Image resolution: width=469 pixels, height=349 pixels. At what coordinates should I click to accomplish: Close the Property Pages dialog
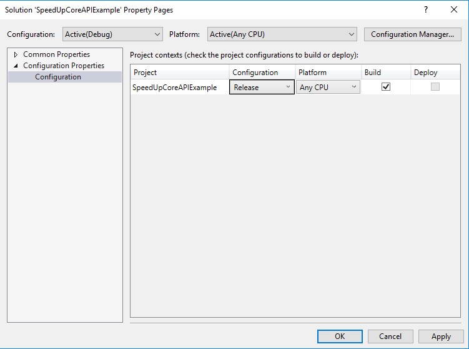point(454,9)
